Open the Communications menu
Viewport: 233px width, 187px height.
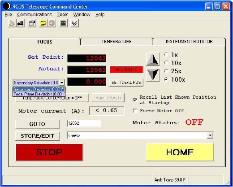tap(35, 15)
